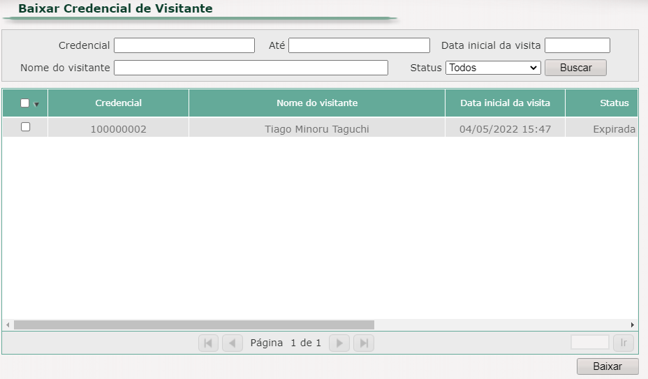648x379 pixels.
Task: Toggle the select-all checkbox in table header
Action: (25, 103)
